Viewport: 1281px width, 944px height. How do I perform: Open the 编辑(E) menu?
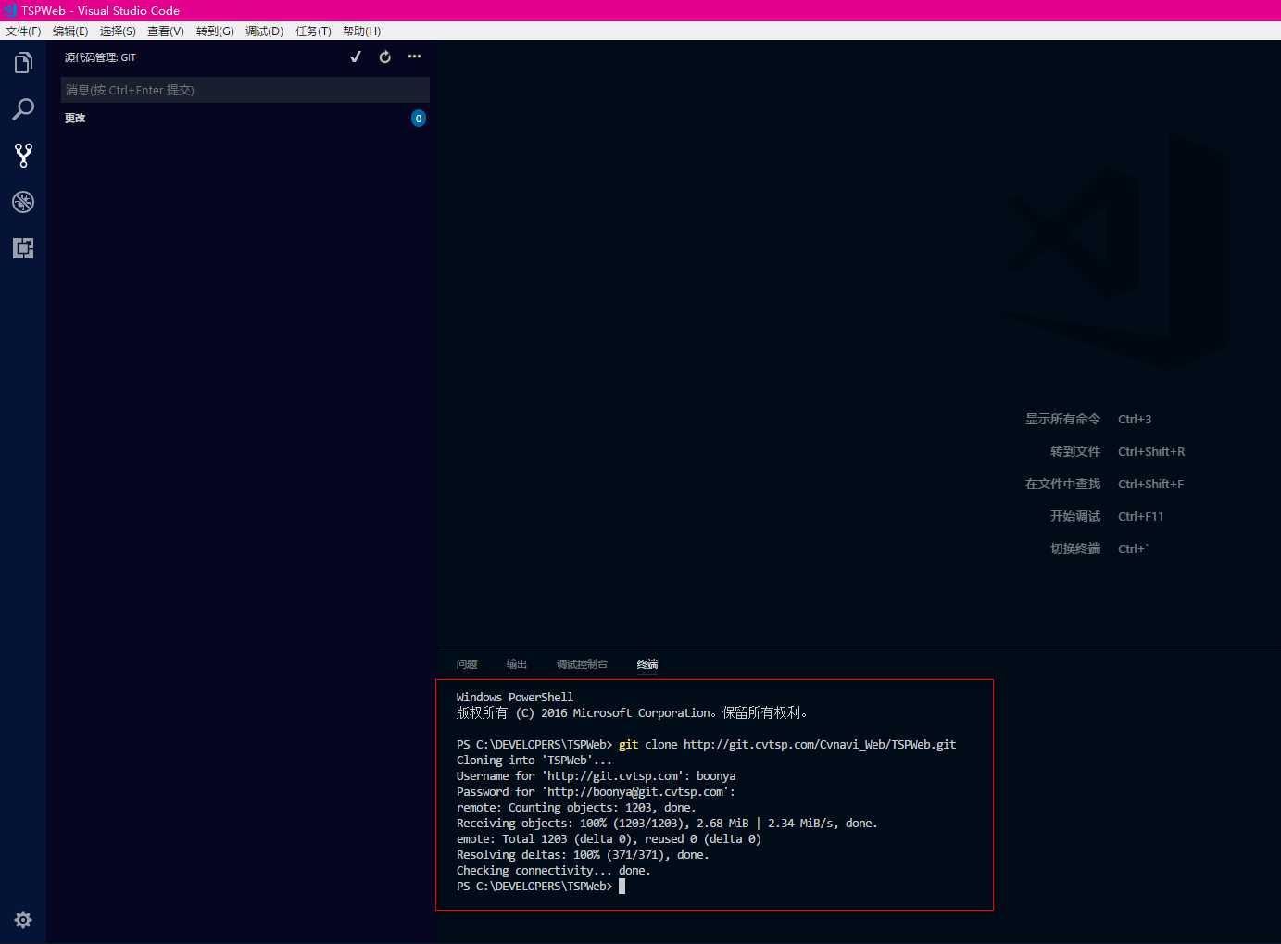tap(70, 31)
